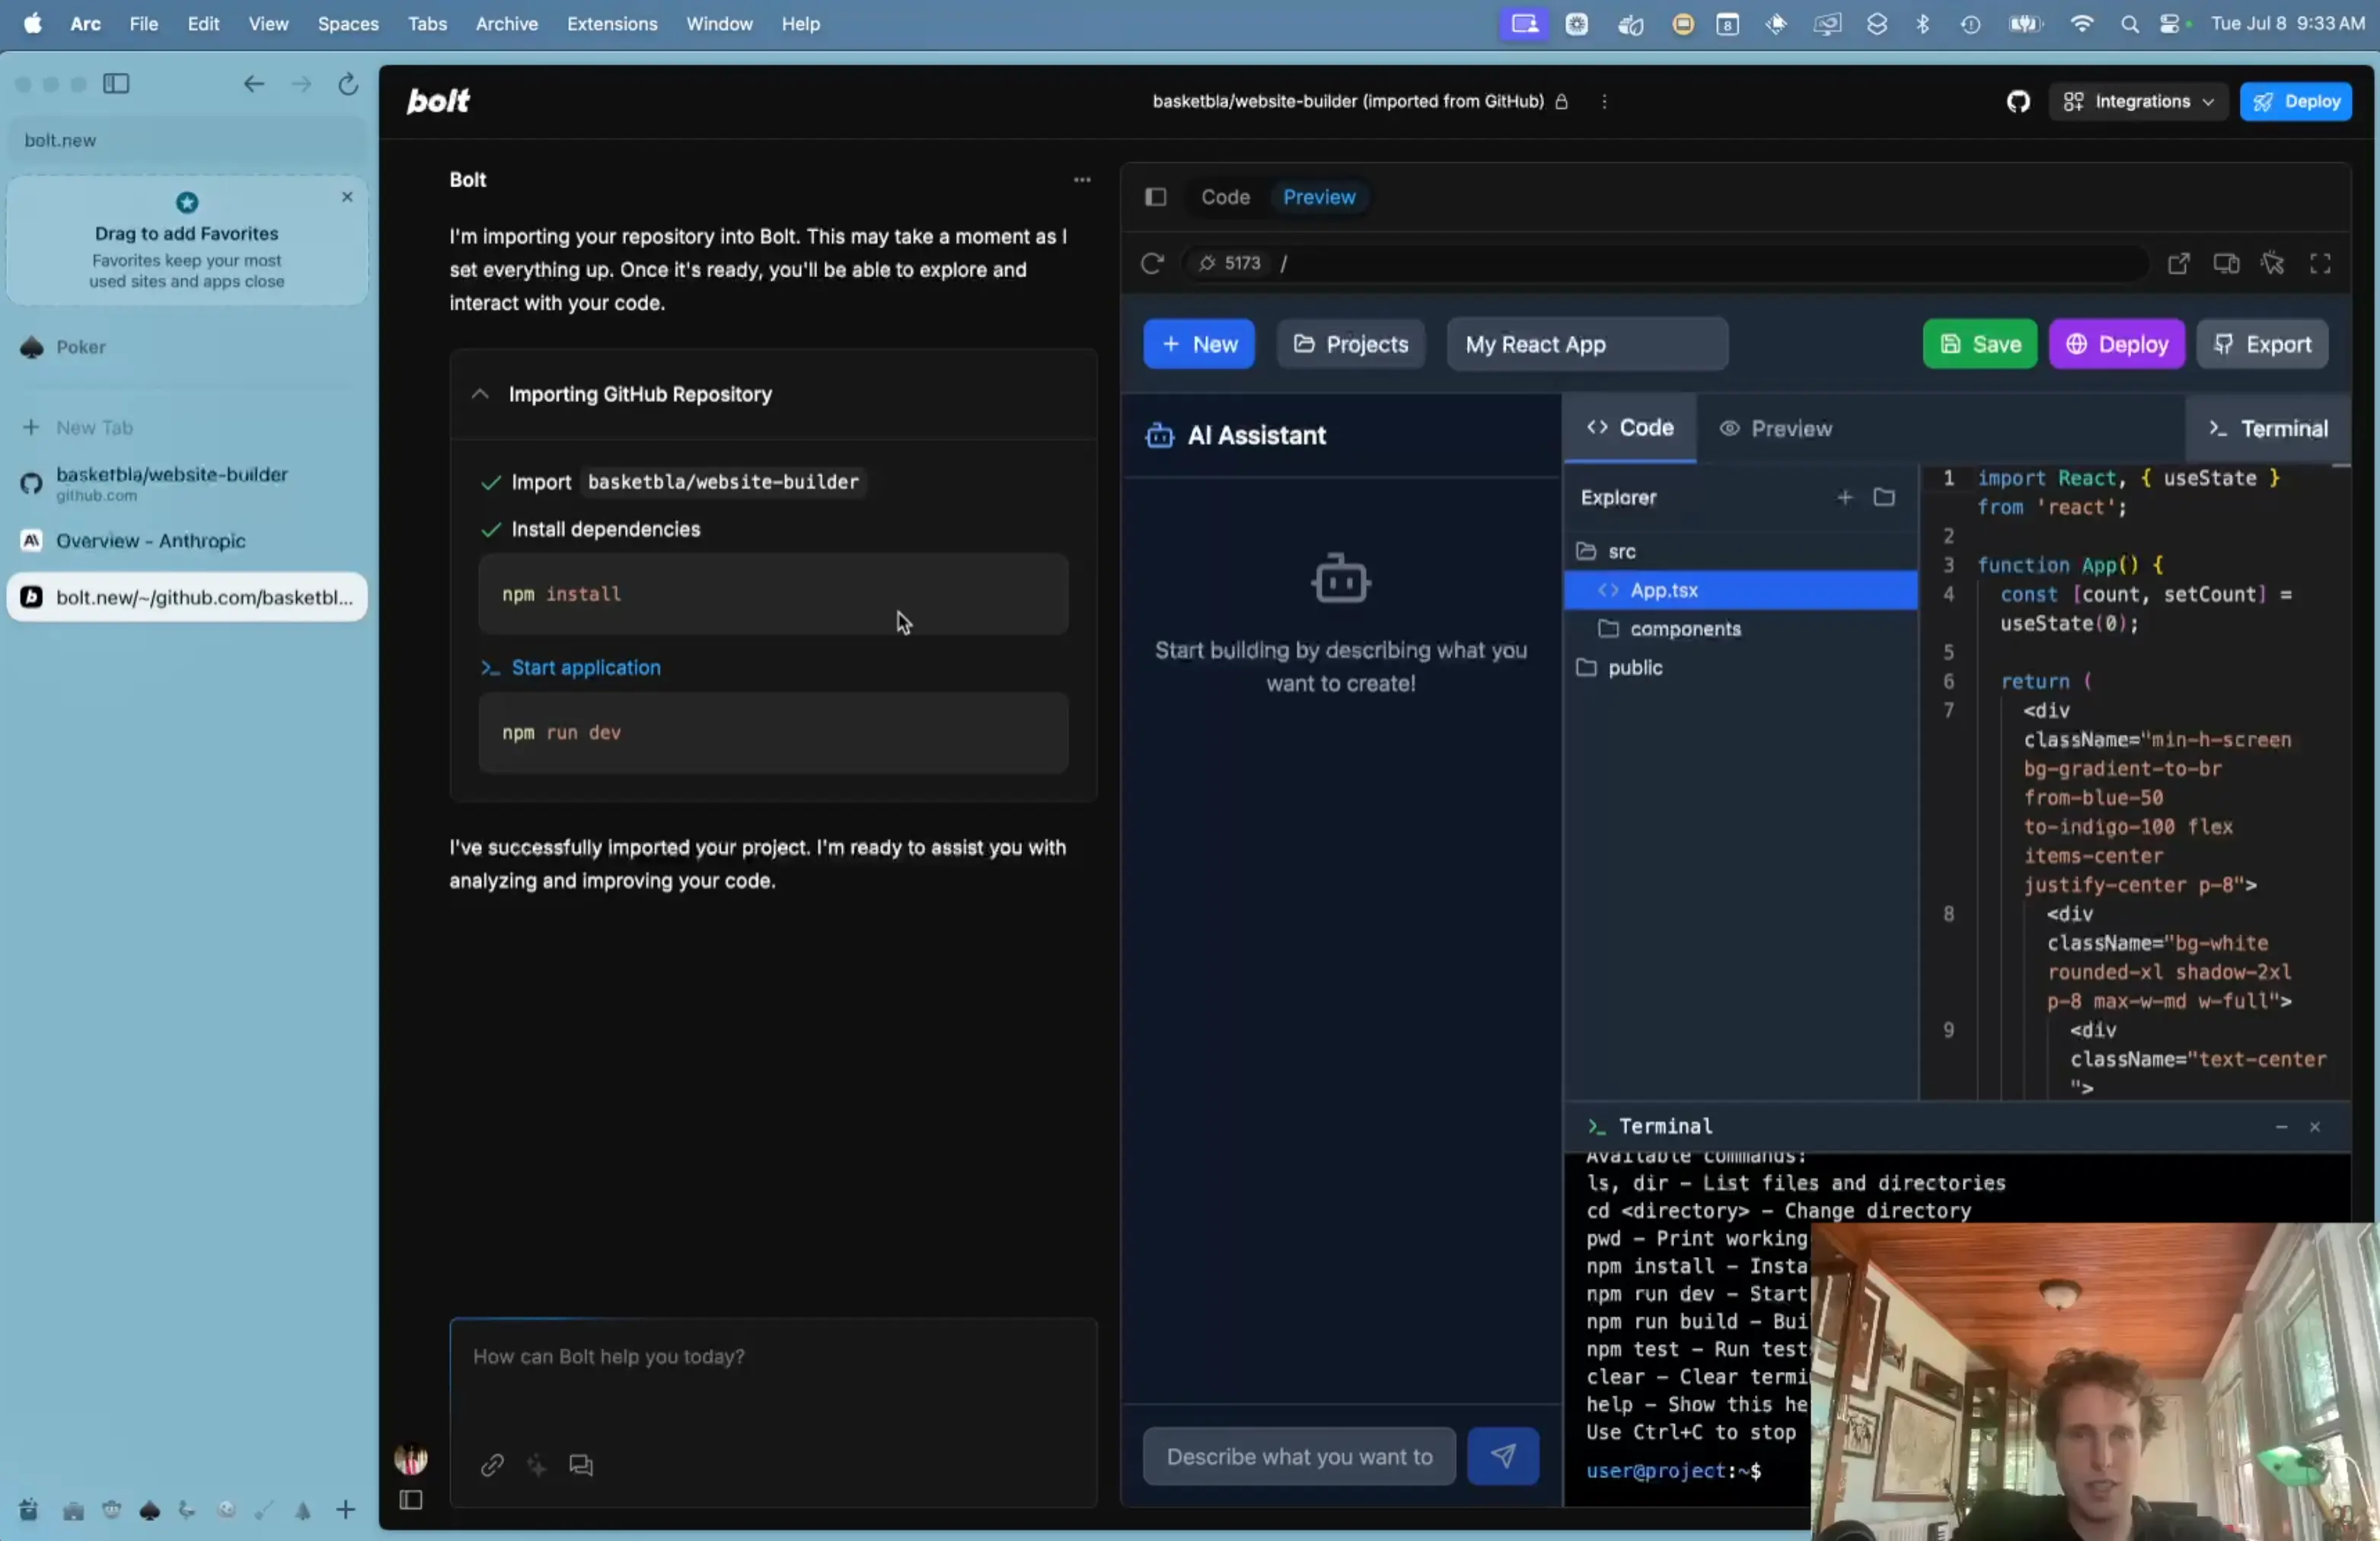2380x1541 pixels.
Task: Close the Drag to add Favorites card
Action: pyautogui.click(x=347, y=197)
